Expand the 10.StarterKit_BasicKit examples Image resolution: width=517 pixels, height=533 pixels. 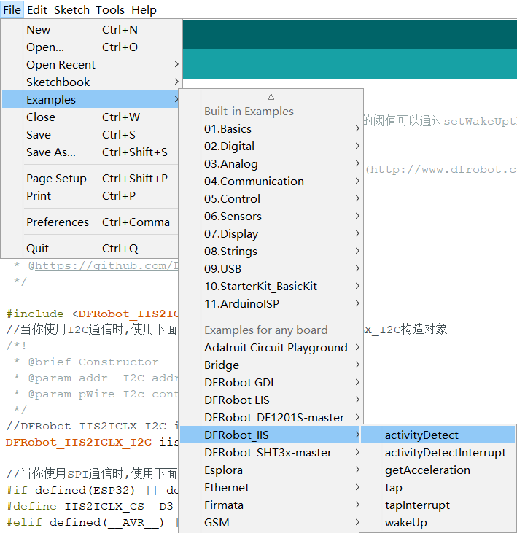[x=271, y=287]
